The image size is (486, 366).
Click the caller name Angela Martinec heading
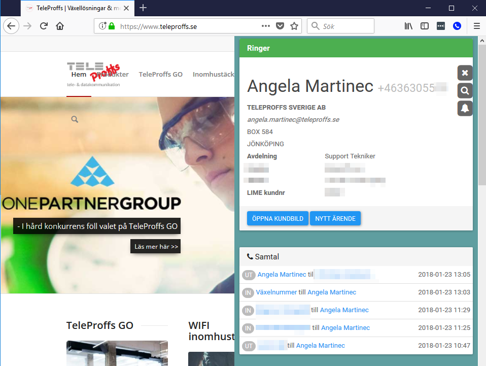pyautogui.click(x=310, y=86)
